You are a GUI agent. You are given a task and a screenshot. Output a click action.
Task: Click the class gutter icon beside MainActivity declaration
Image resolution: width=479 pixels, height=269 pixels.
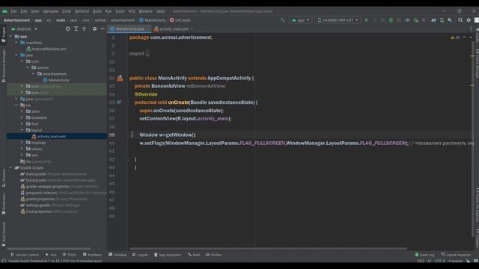click(x=120, y=78)
